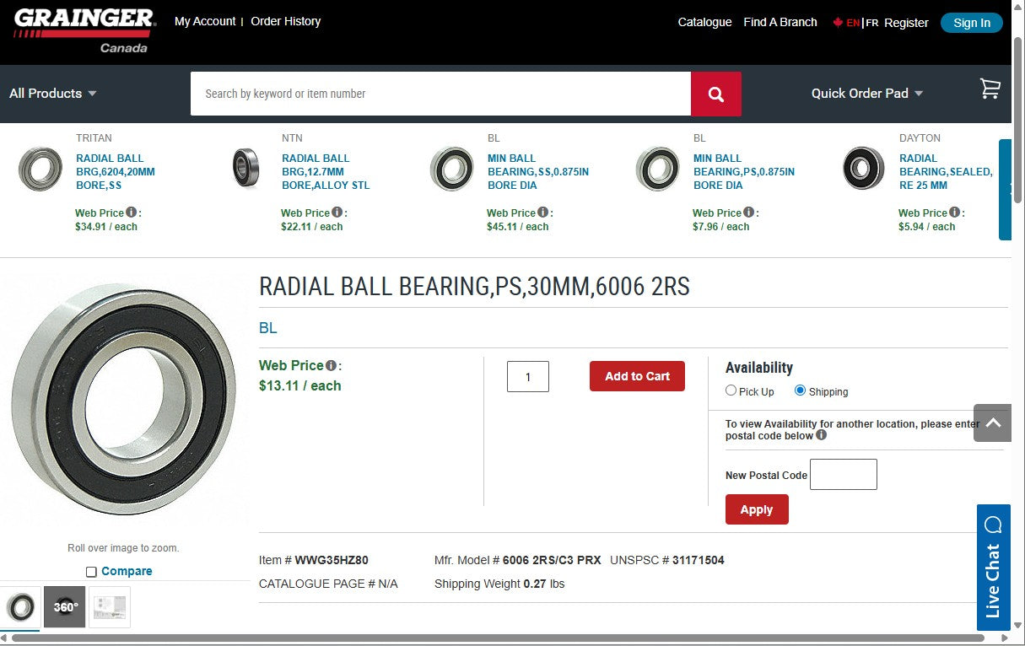Select the Pick Up radio option
Viewport: 1025px width, 646px height.
[731, 390]
